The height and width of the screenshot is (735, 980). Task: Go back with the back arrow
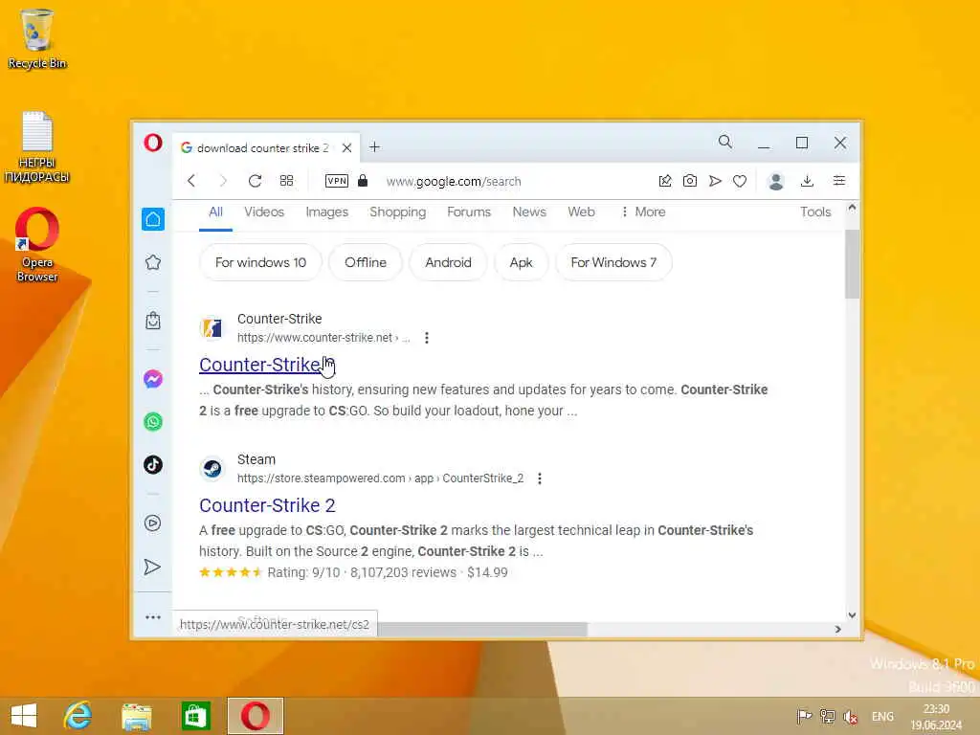tap(191, 181)
